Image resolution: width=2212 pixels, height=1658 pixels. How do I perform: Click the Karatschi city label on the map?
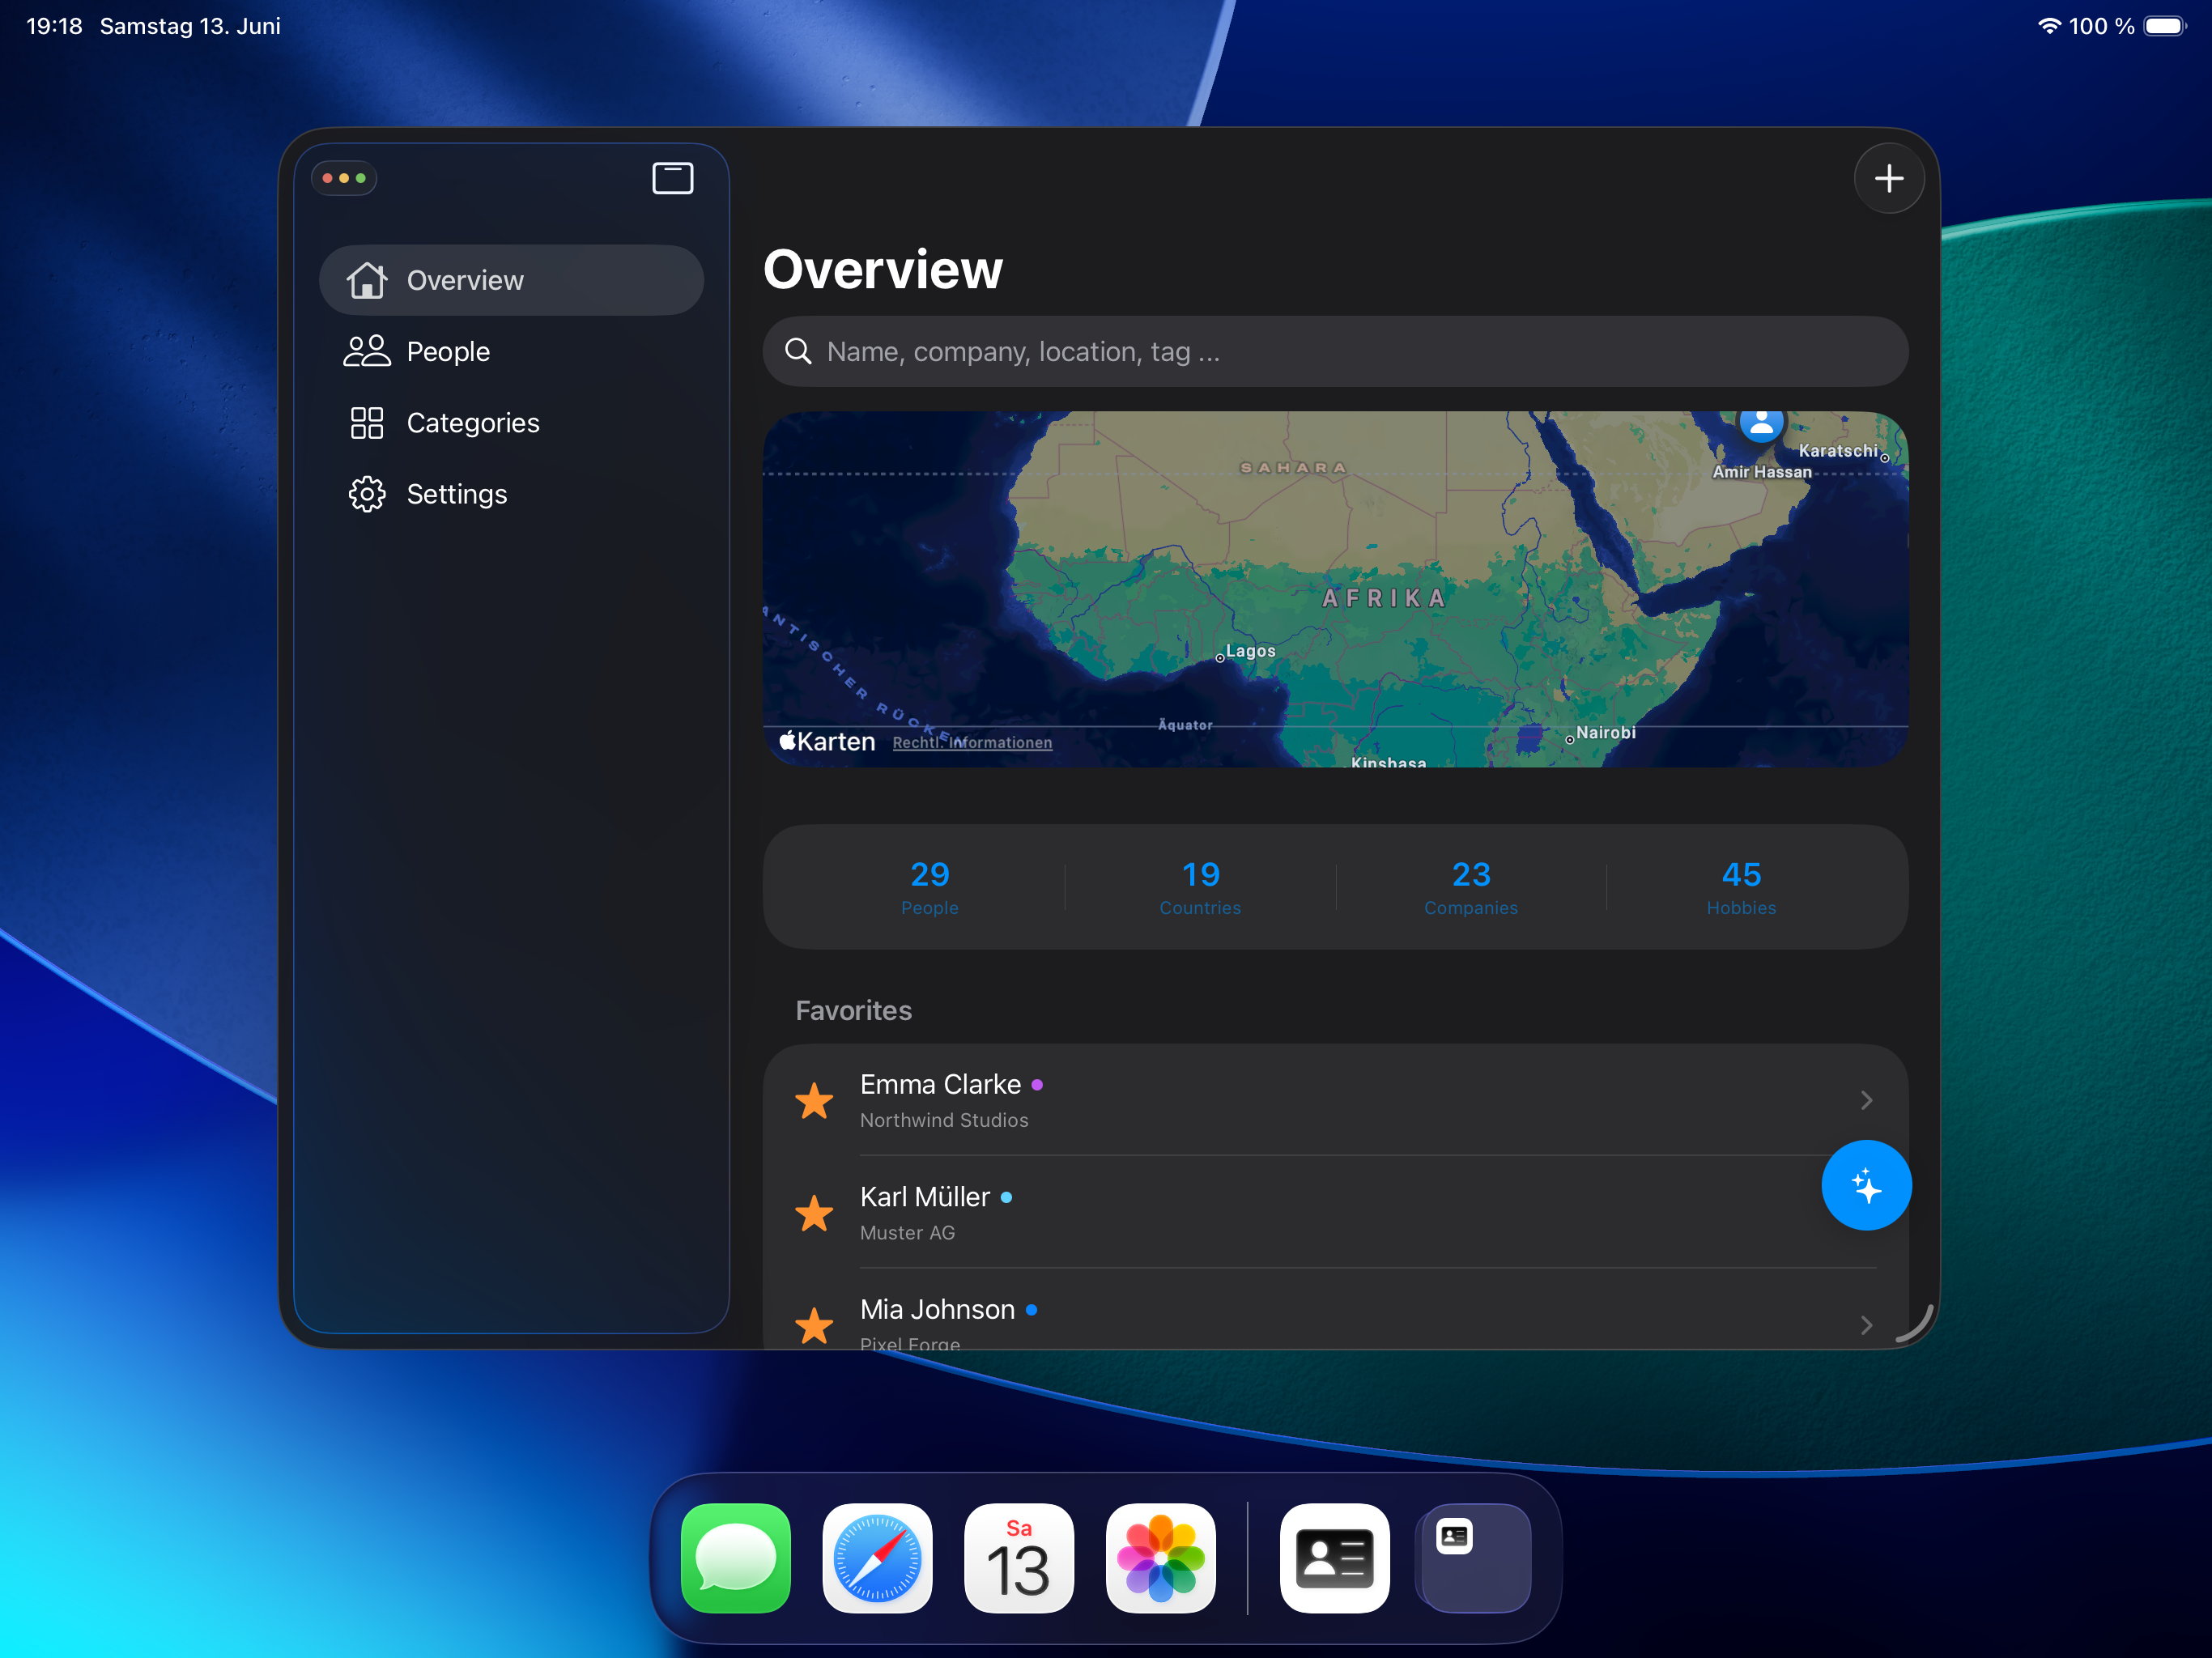pos(1838,451)
